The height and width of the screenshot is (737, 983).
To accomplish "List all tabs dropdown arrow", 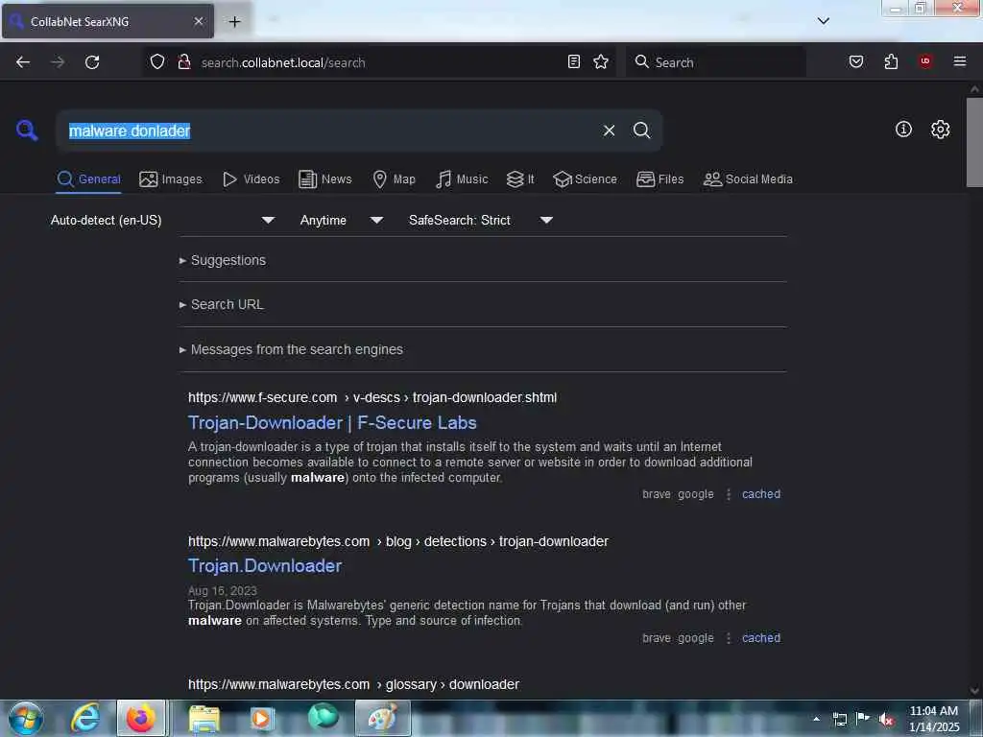I will (823, 21).
